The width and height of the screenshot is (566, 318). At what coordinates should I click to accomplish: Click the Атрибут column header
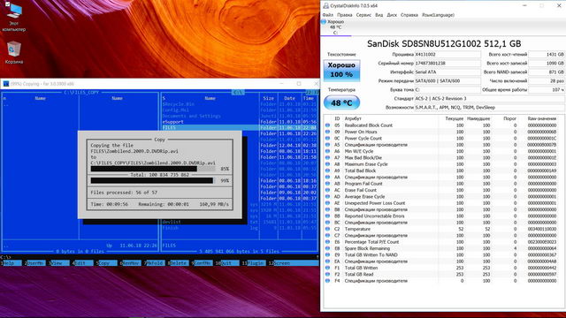pos(353,118)
